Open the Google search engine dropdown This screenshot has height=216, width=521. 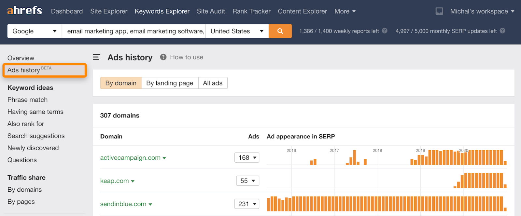pos(35,31)
